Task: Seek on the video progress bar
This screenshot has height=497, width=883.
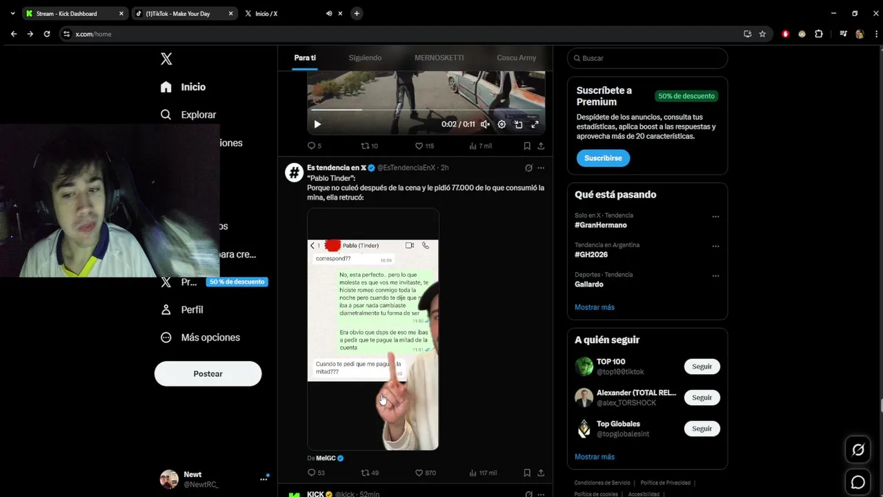Action: click(x=426, y=110)
